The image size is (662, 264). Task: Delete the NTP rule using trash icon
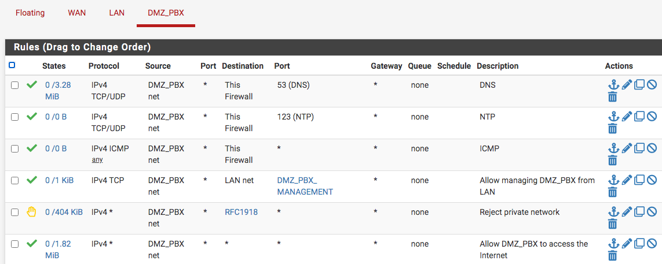coord(613,129)
